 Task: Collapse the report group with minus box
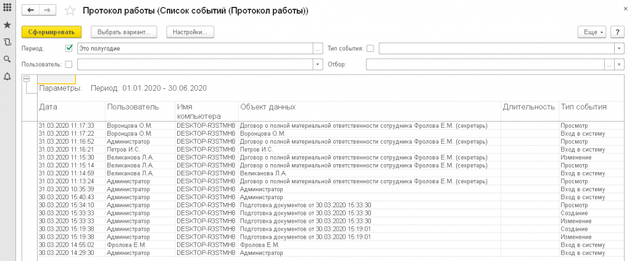(26, 78)
